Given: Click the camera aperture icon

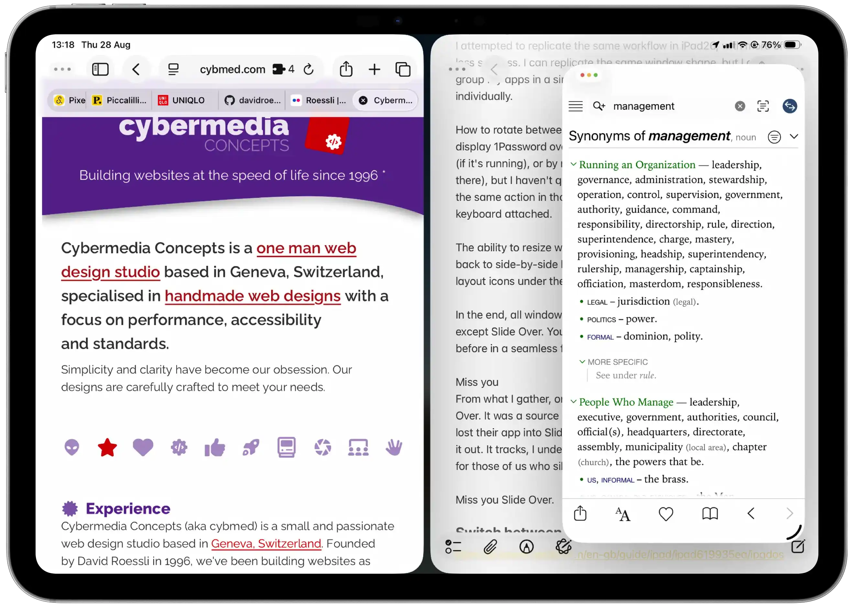Looking at the screenshot, I should [323, 447].
